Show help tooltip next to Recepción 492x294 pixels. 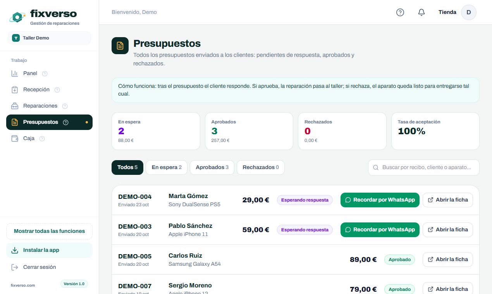click(x=57, y=90)
